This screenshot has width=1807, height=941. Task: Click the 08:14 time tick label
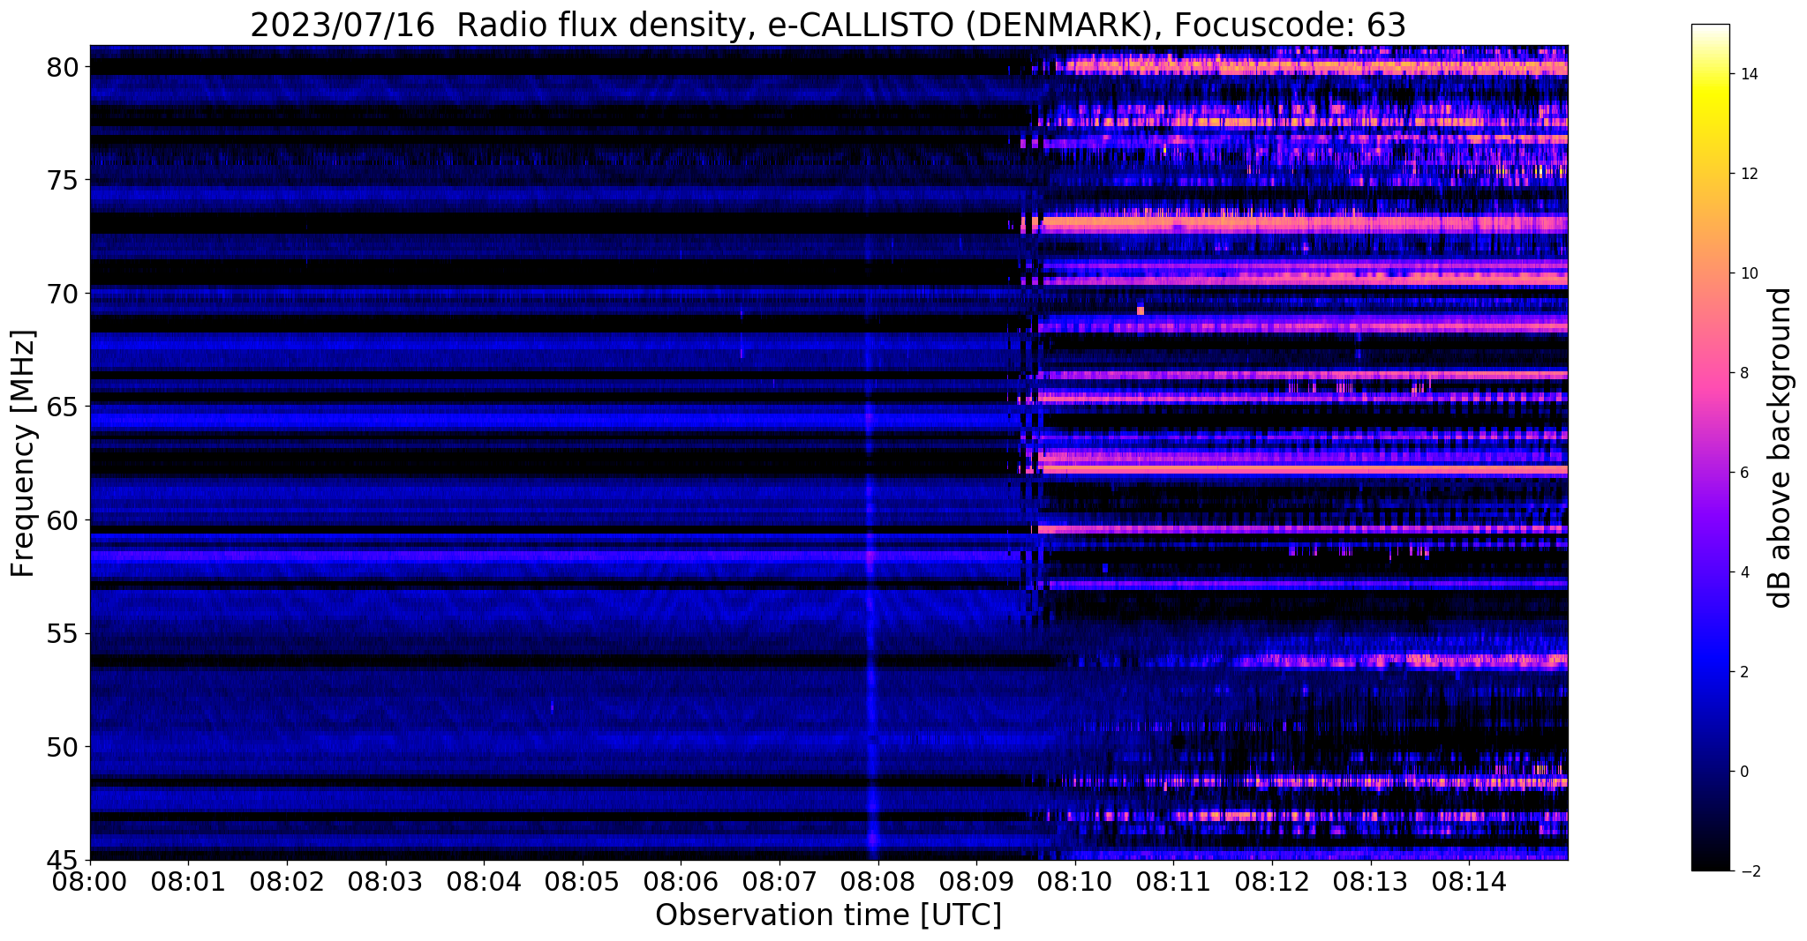click(1469, 880)
